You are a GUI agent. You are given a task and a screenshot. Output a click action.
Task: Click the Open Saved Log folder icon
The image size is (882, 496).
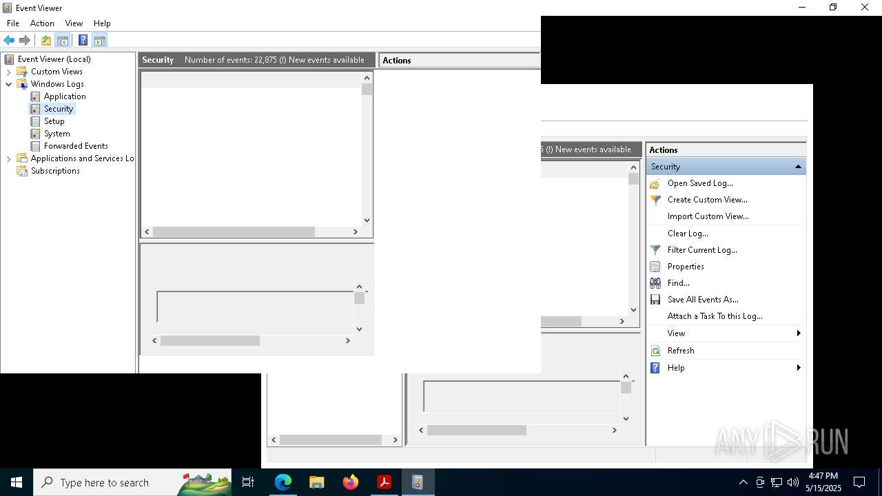(x=655, y=183)
